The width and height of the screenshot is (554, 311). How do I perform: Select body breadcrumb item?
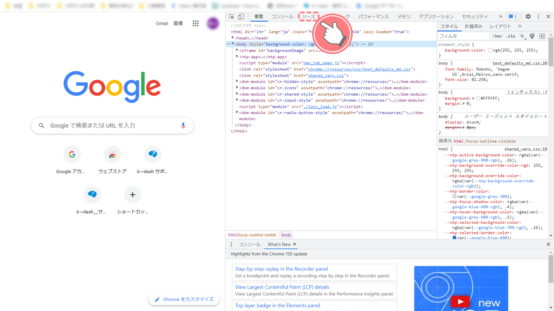pyautogui.click(x=286, y=235)
